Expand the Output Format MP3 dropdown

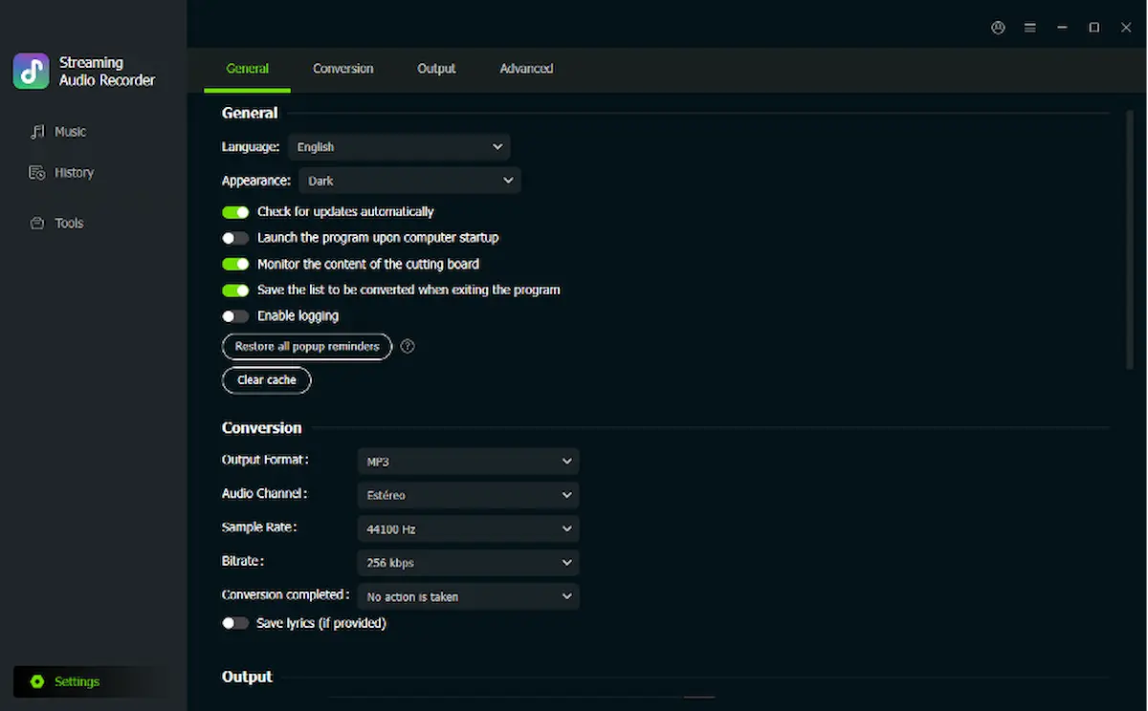point(468,462)
